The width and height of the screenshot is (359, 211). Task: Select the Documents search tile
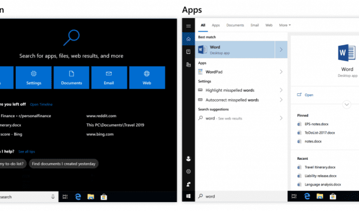72,78
